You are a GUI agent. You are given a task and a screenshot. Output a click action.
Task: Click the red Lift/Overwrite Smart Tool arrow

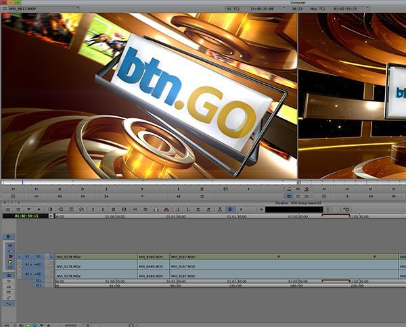pos(10,245)
